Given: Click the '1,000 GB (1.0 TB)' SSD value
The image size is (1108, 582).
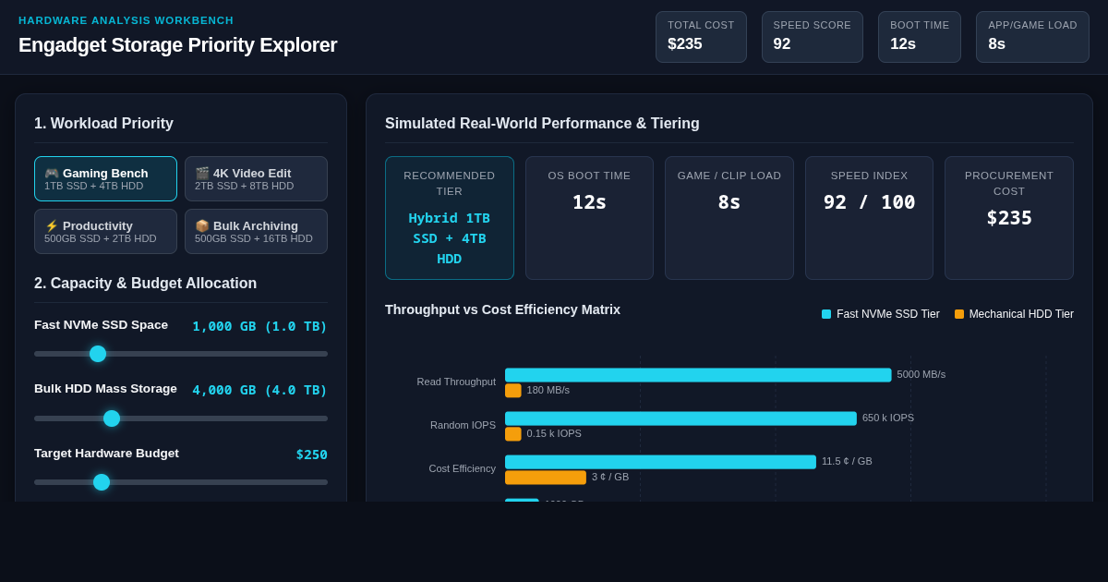Looking at the screenshot, I should [x=259, y=326].
